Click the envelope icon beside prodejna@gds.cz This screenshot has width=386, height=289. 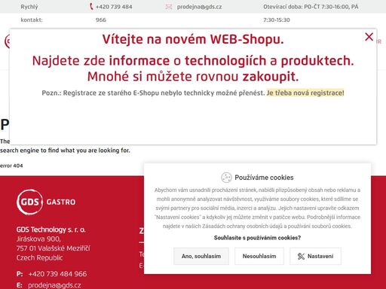click(x=169, y=7)
